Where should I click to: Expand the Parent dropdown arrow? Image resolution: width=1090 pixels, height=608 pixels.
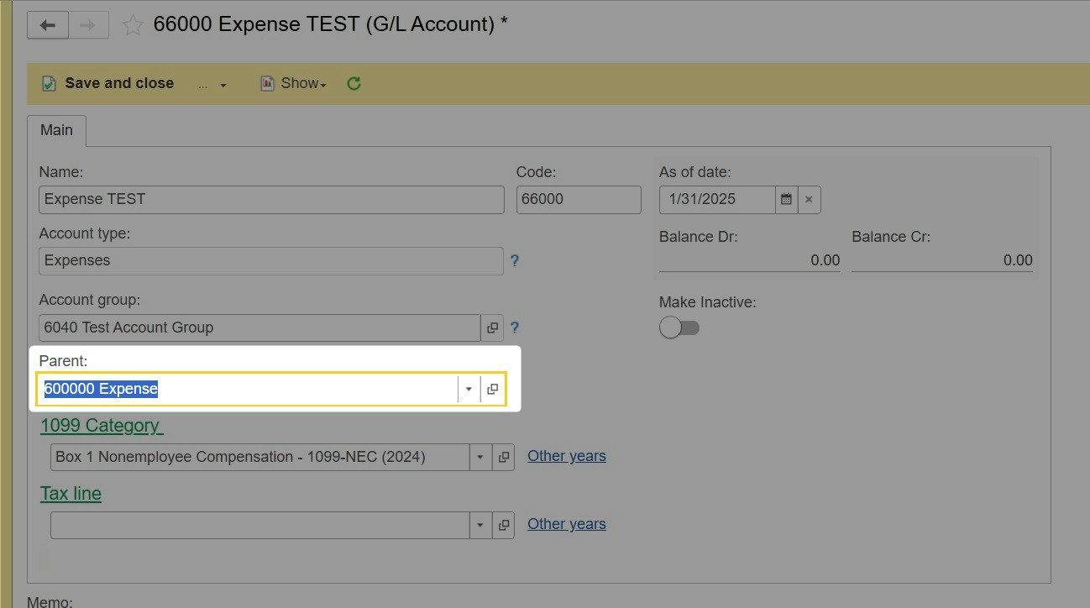pos(469,389)
